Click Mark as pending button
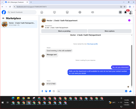This screenshot has width=136, height=109. pyautogui.click(x=64, y=31)
